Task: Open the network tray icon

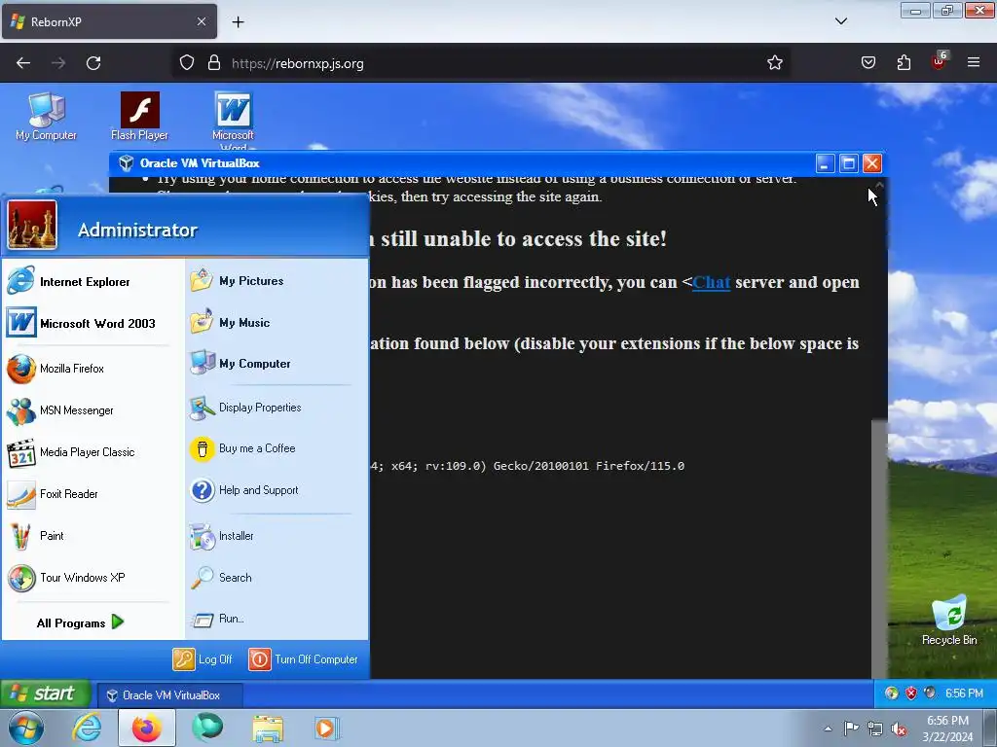Action: [x=875, y=729]
